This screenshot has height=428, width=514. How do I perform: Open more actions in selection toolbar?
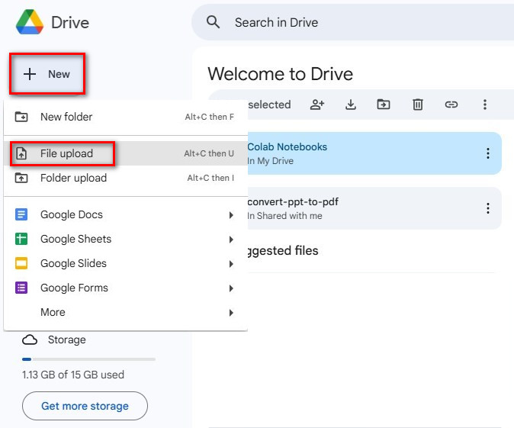(485, 105)
